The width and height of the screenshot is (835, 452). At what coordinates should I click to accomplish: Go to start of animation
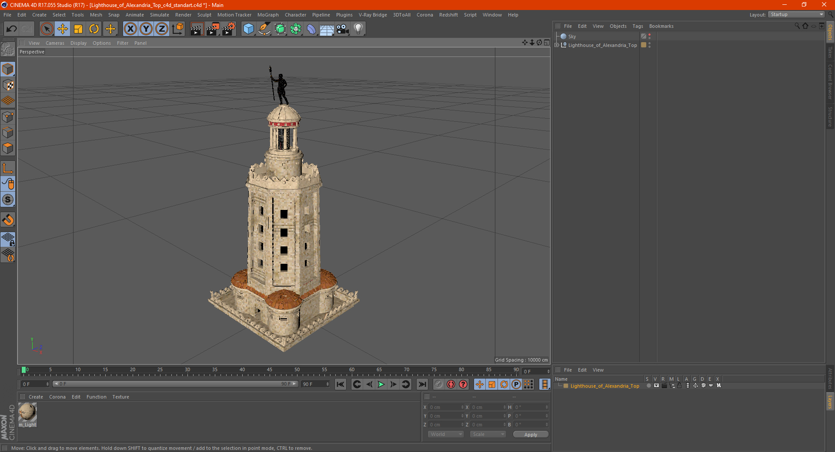pos(341,384)
